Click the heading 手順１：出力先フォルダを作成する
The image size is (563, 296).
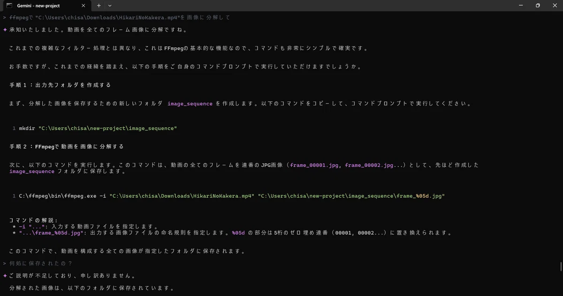(60, 85)
